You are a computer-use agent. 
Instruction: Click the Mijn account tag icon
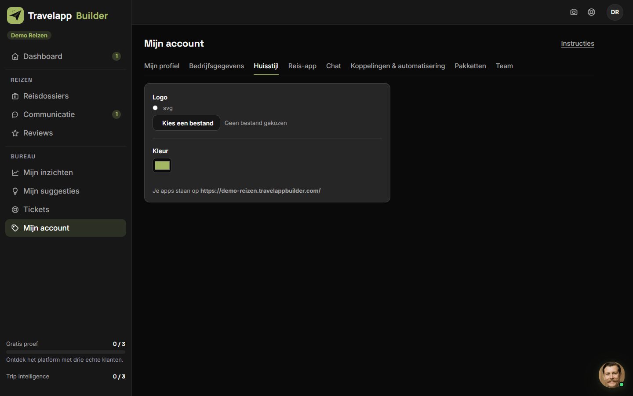pyautogui.click(x=15, y=228)
